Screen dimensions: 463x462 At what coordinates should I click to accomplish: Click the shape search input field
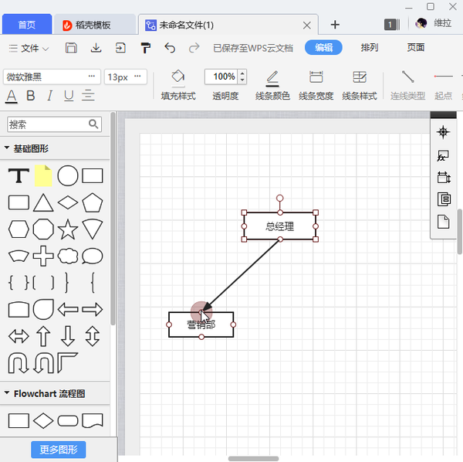point(48,124)
